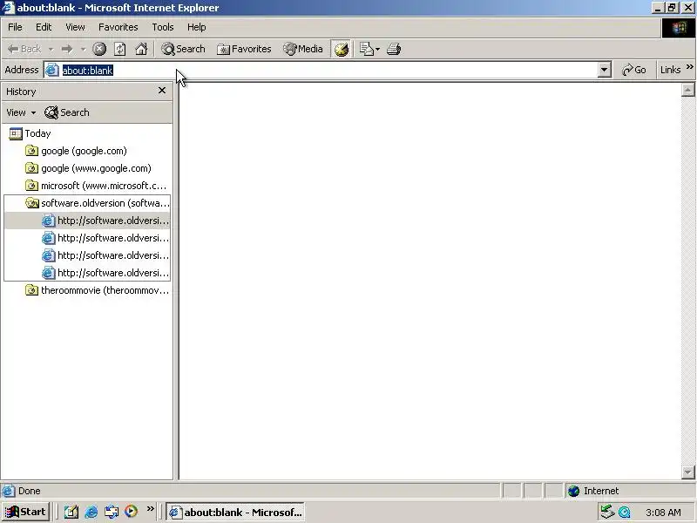
Task: Open the Search toolbar button
Action: click(183, 49)
